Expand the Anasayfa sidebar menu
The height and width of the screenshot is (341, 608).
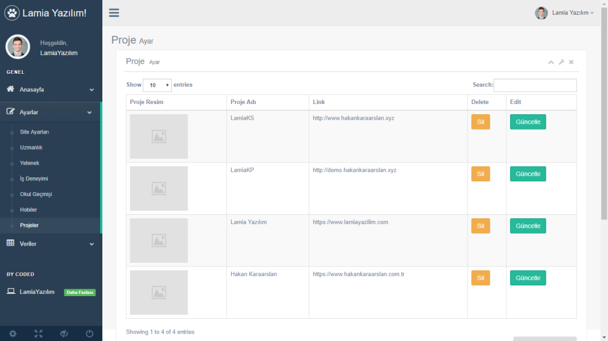click(51, 89)
